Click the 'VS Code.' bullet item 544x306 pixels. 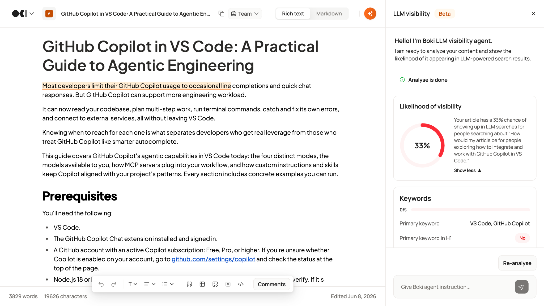point(67,228)
